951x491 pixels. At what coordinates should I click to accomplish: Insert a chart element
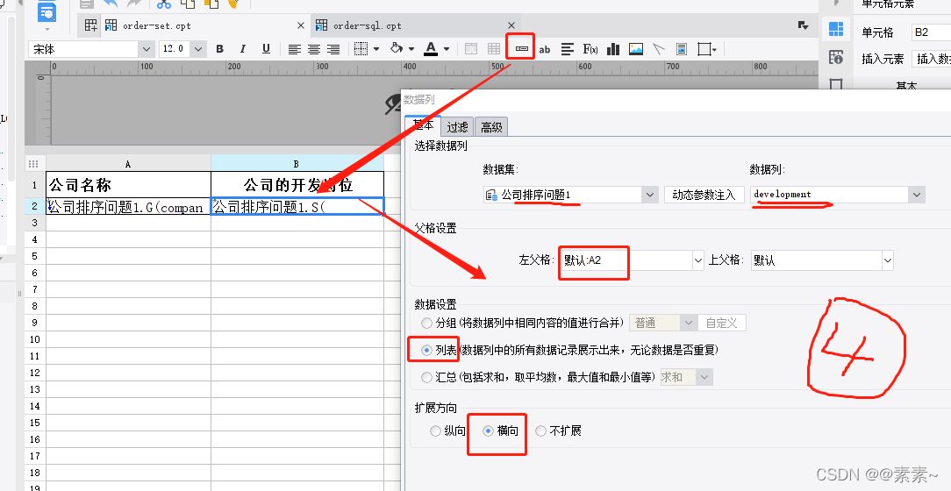[x=613, y=49]
